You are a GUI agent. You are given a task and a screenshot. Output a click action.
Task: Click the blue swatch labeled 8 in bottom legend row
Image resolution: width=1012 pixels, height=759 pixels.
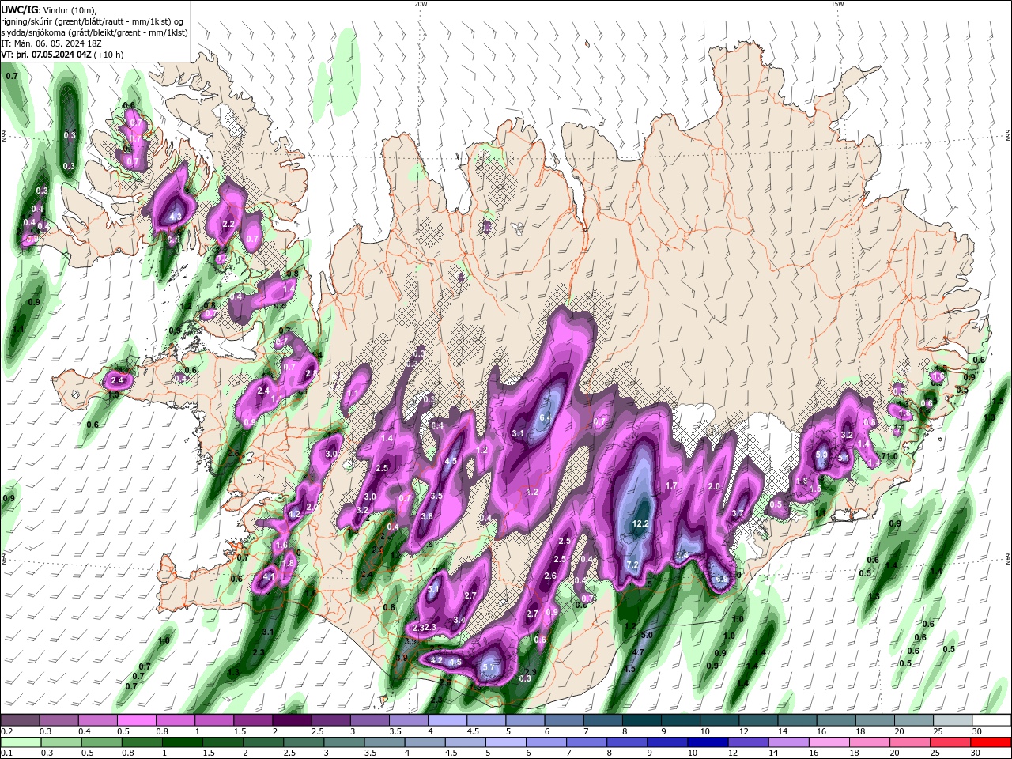[x=627, y=744]
